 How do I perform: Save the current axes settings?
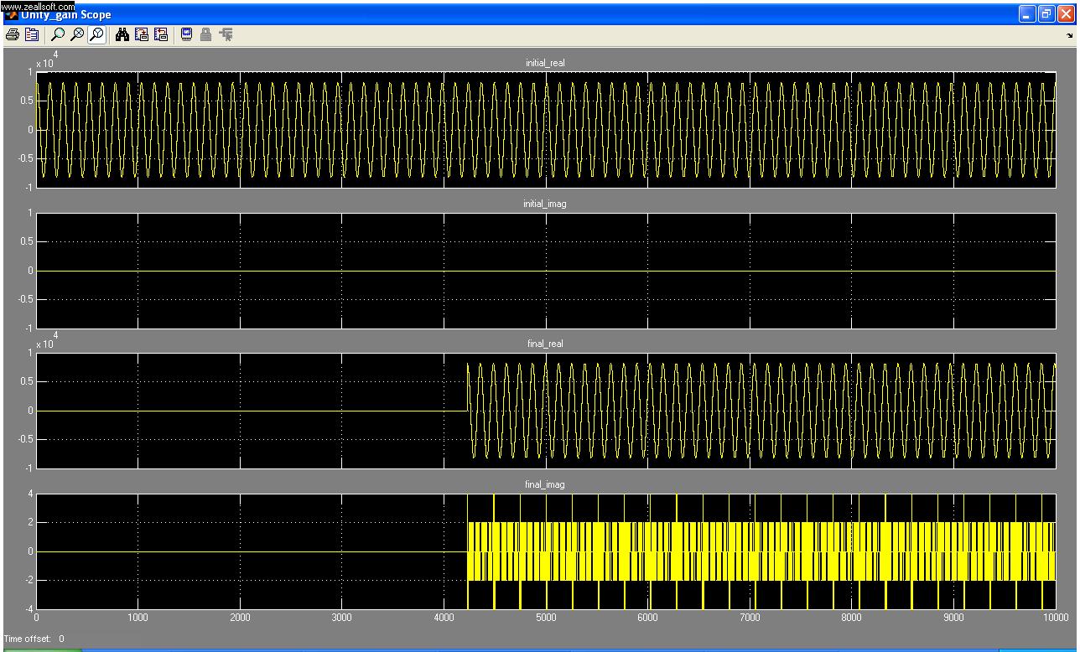coord(142,34)
